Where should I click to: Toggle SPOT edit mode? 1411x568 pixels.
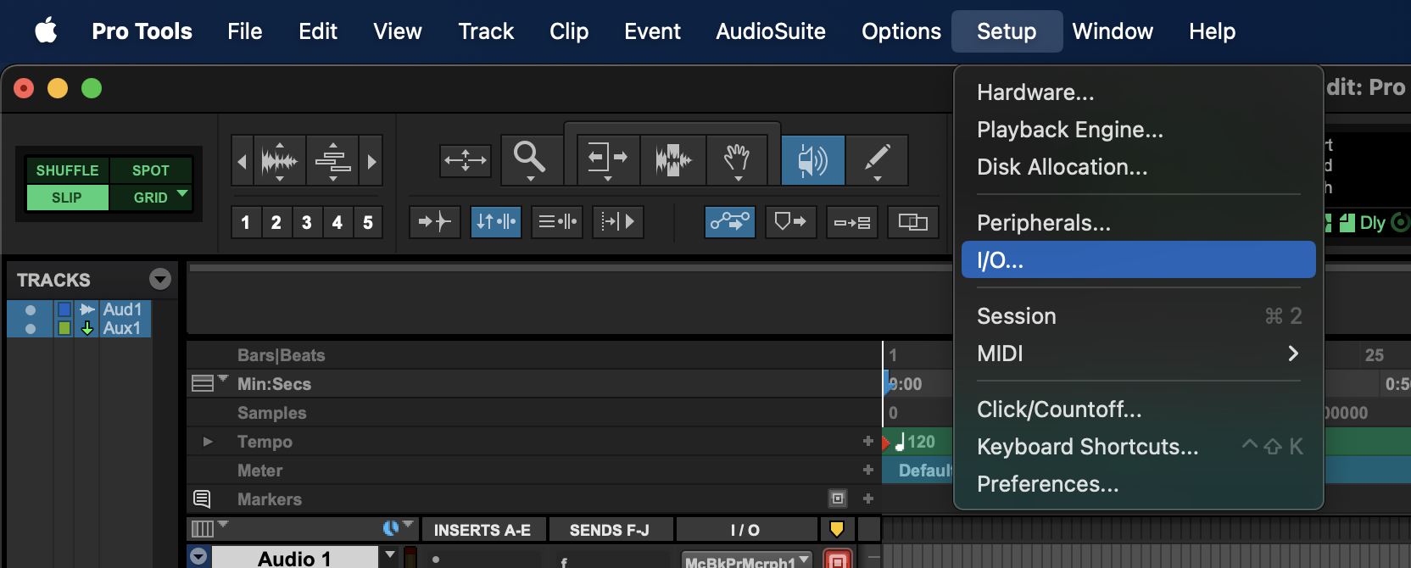150,170
